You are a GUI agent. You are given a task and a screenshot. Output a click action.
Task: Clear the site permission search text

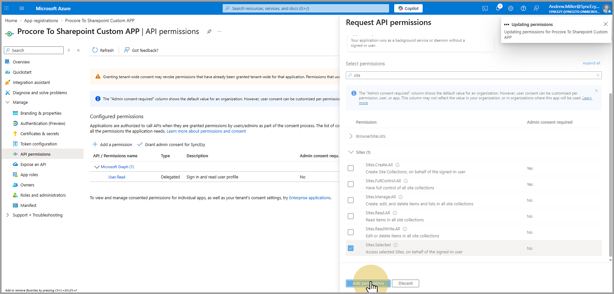(x=598, y=75)
